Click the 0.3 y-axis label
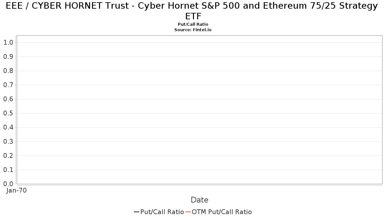The image size is (386, 217). click(x=8, y=141)
